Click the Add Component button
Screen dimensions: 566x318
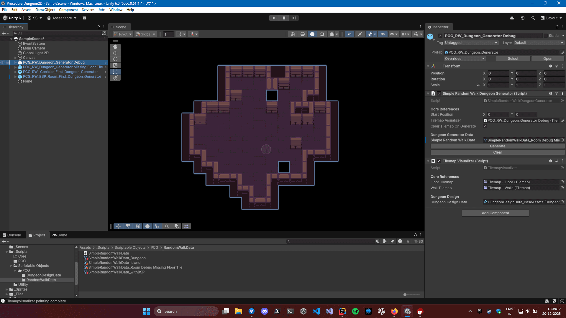click(495, 213)
